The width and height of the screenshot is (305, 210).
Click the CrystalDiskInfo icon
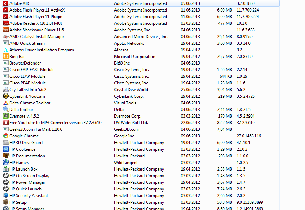6,89
